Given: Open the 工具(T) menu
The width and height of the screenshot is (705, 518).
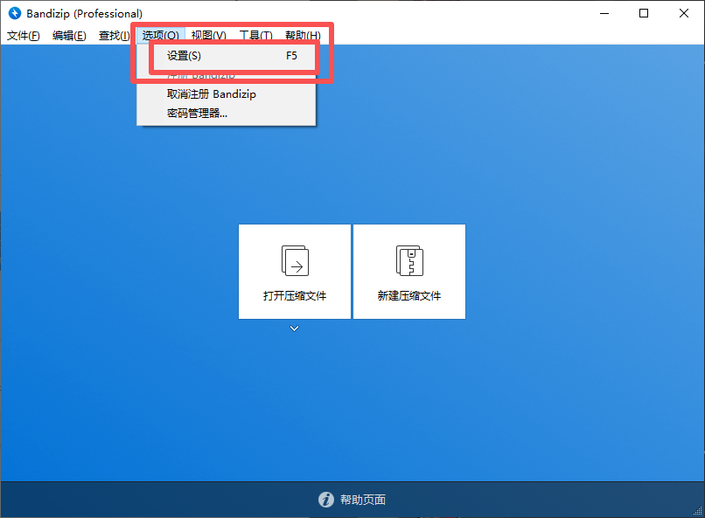Looking at the screenshot, I should coord(255,36).
